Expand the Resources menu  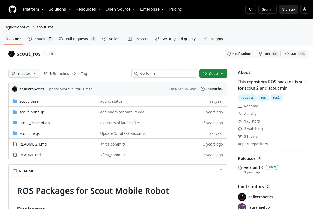[88, 9]
